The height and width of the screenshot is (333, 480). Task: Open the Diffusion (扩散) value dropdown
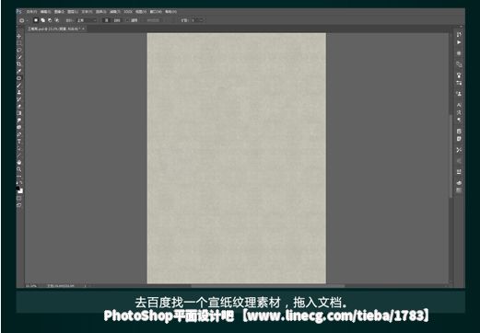click(x=201, y=20)
